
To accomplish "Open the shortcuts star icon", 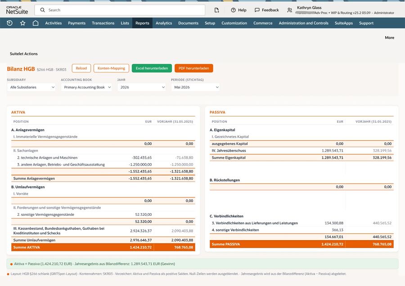I will coord(23,23).
